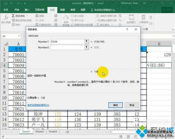Collapse the Number2 range selector icon

click(87, 47)
